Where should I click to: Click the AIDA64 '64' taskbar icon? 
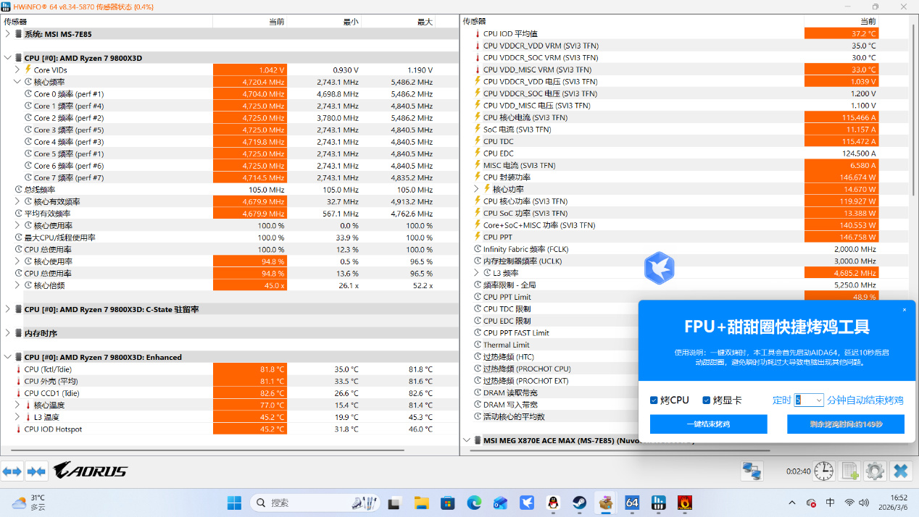pos(632,502)
